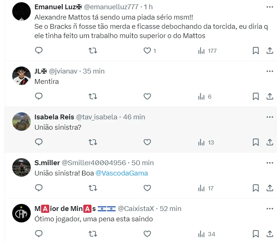Click Isabela Reis's profile avatar
The width and height of the screenshot is (277, 242).
pos(21,122)
